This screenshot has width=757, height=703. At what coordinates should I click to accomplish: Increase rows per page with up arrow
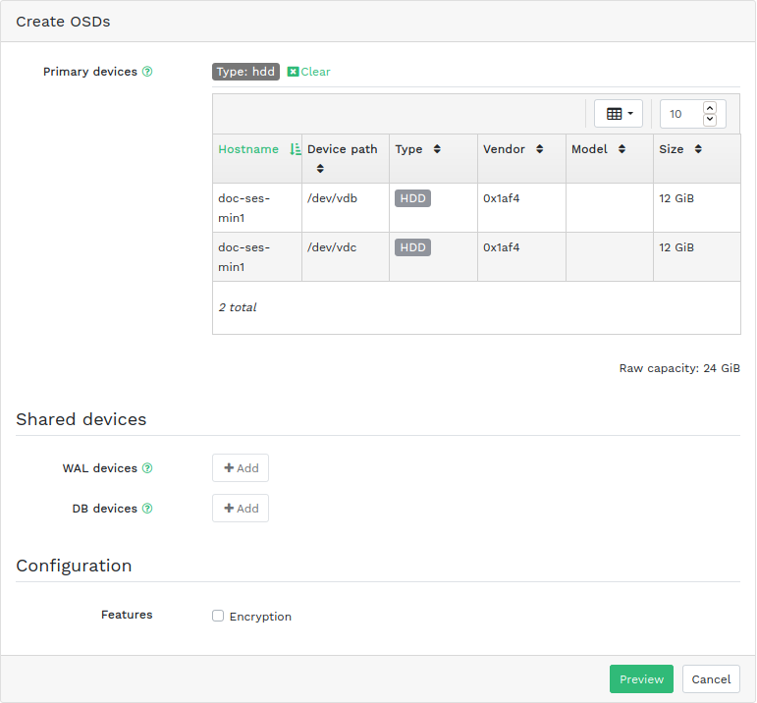point(710,107)
